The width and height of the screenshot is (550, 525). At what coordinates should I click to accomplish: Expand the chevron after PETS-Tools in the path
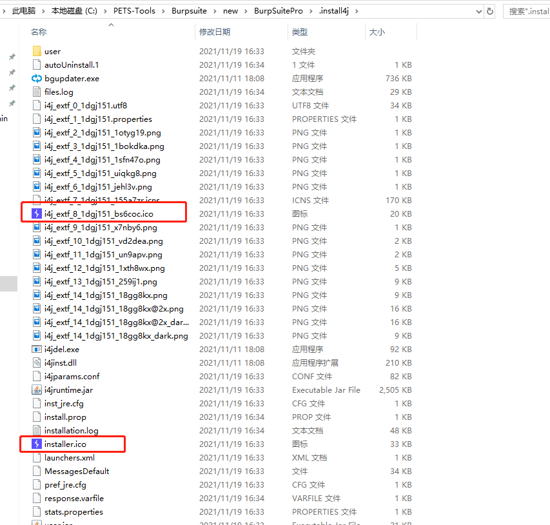(x=164, y=11)
